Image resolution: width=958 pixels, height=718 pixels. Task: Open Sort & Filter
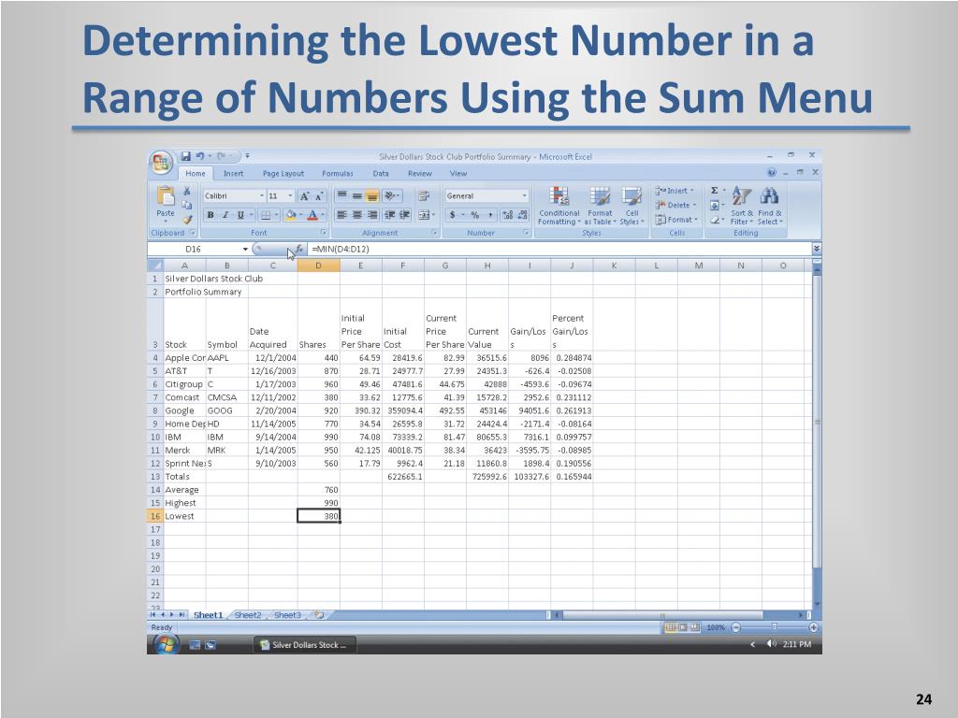click(742, 205)
